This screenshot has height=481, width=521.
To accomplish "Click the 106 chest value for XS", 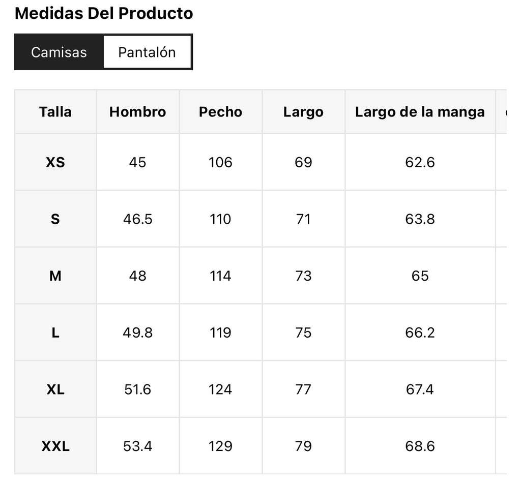I will pos(221,162).
